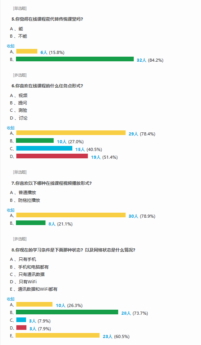This screenshot has width=201, height=345.
Task: Click the 多选题 tag above question 6
Action: 20,75
